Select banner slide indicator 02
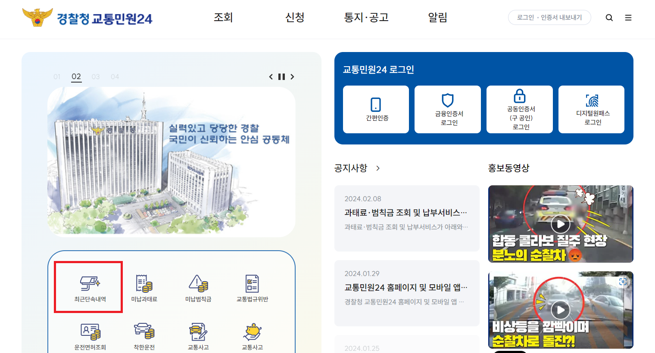655x353 pixels. tap(76, 77)
